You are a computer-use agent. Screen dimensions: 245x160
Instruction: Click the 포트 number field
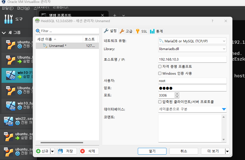[x=166, y=95]
